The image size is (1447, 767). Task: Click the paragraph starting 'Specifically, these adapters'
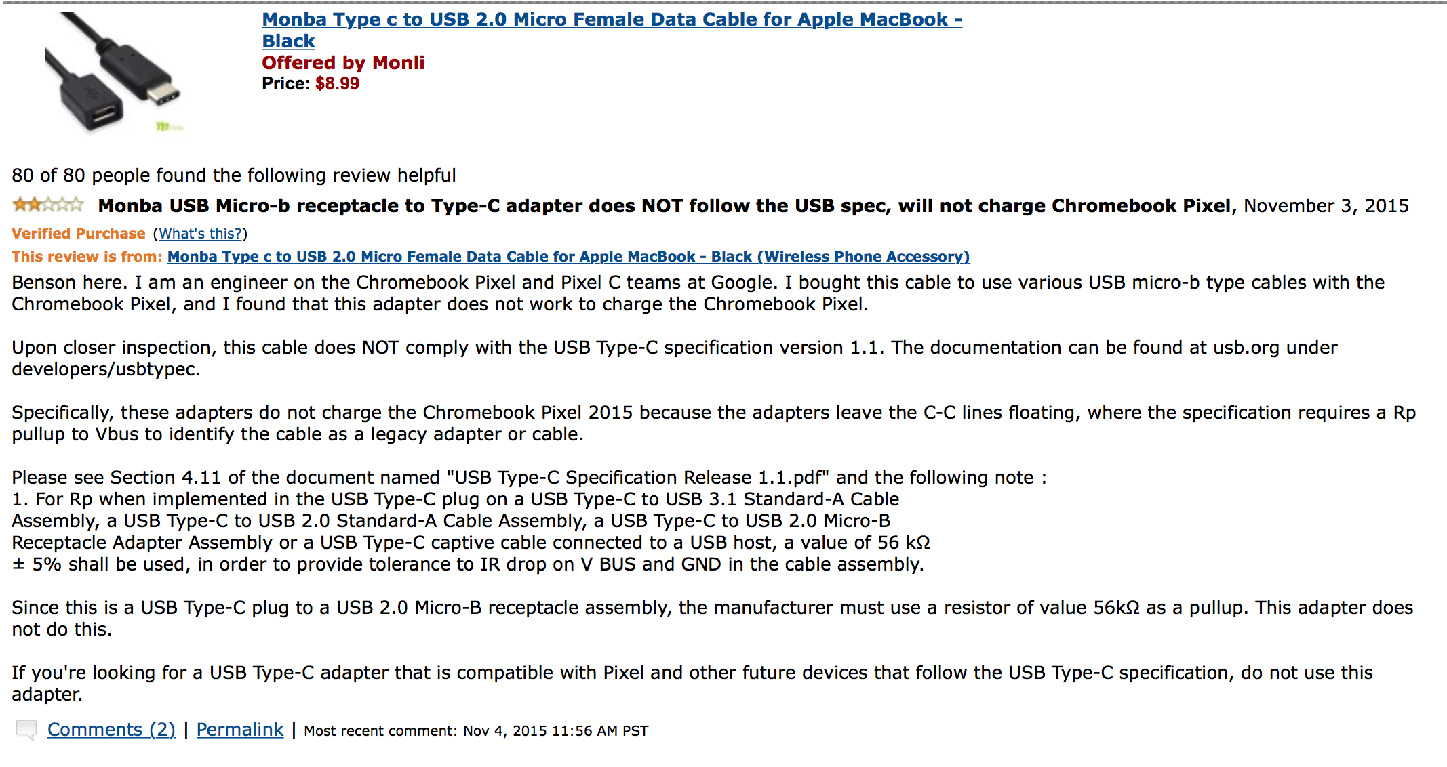pyautogui.click(x=714, y=423)
